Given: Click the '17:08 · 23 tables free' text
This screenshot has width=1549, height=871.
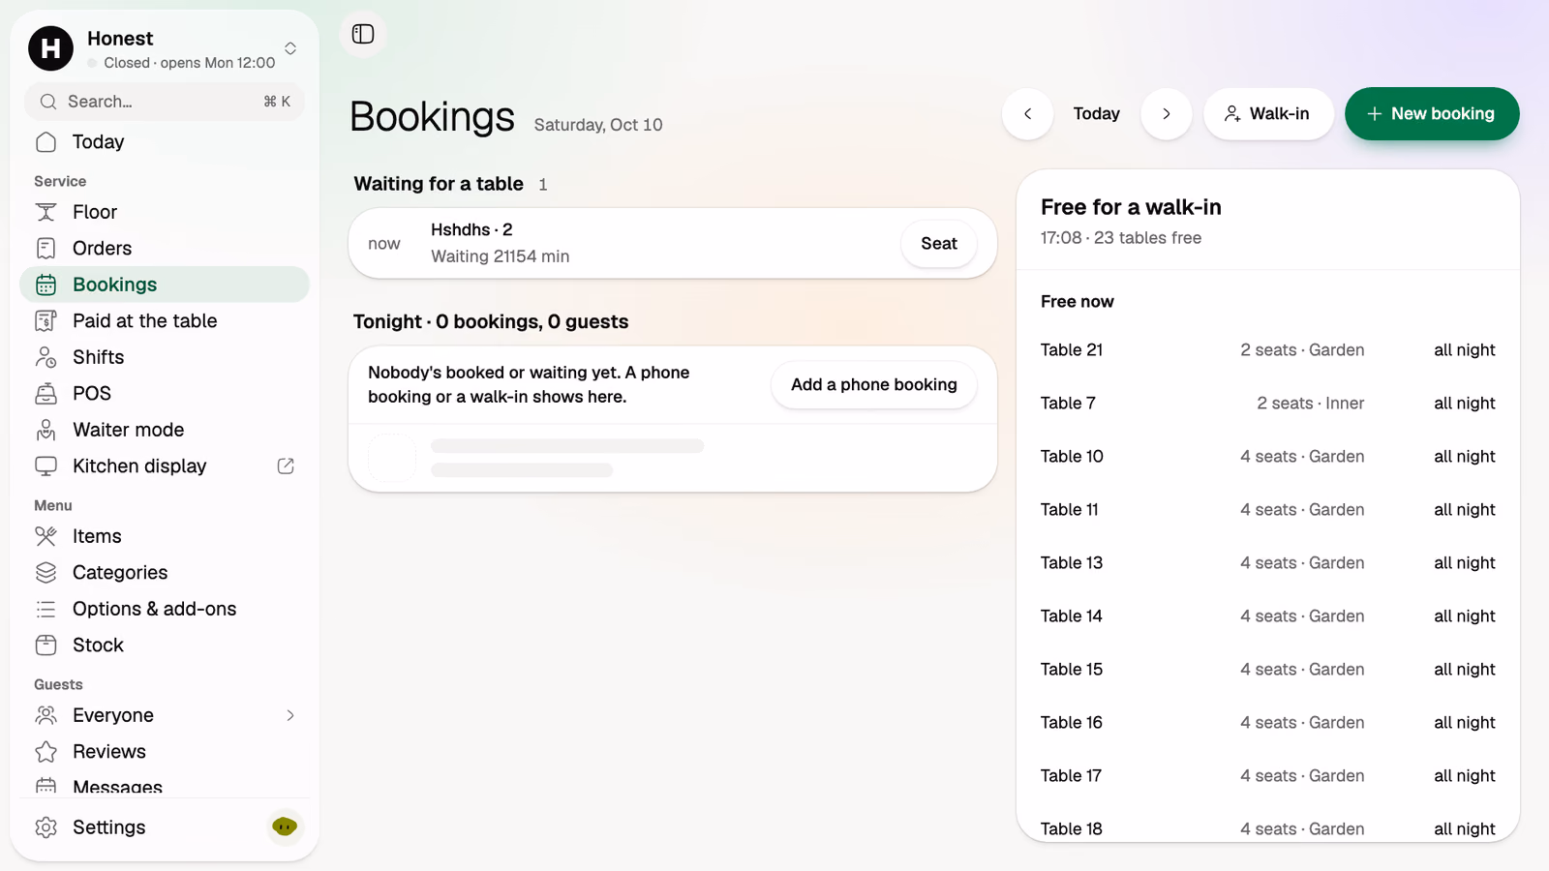Looking at the screenshot, I should [1121, 238].
